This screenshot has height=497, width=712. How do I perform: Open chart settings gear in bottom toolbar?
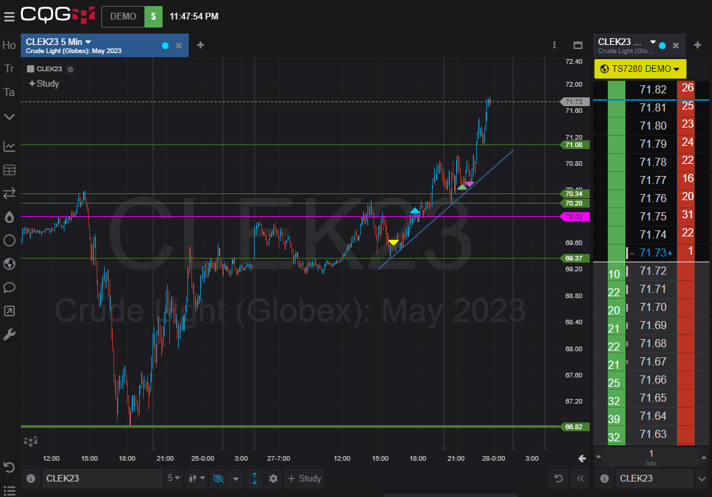coord(273,479)
